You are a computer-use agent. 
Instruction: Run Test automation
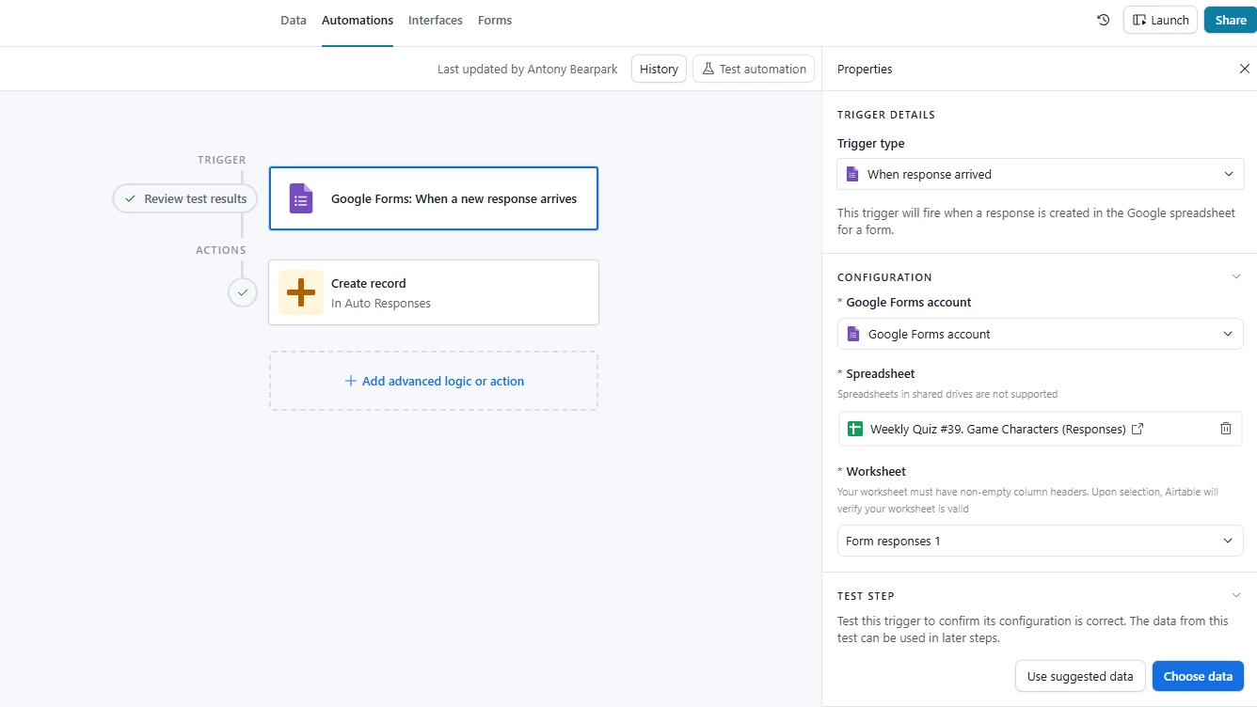point(754,69)
